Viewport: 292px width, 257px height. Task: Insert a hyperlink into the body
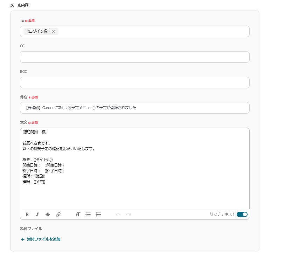pos(58,215)
